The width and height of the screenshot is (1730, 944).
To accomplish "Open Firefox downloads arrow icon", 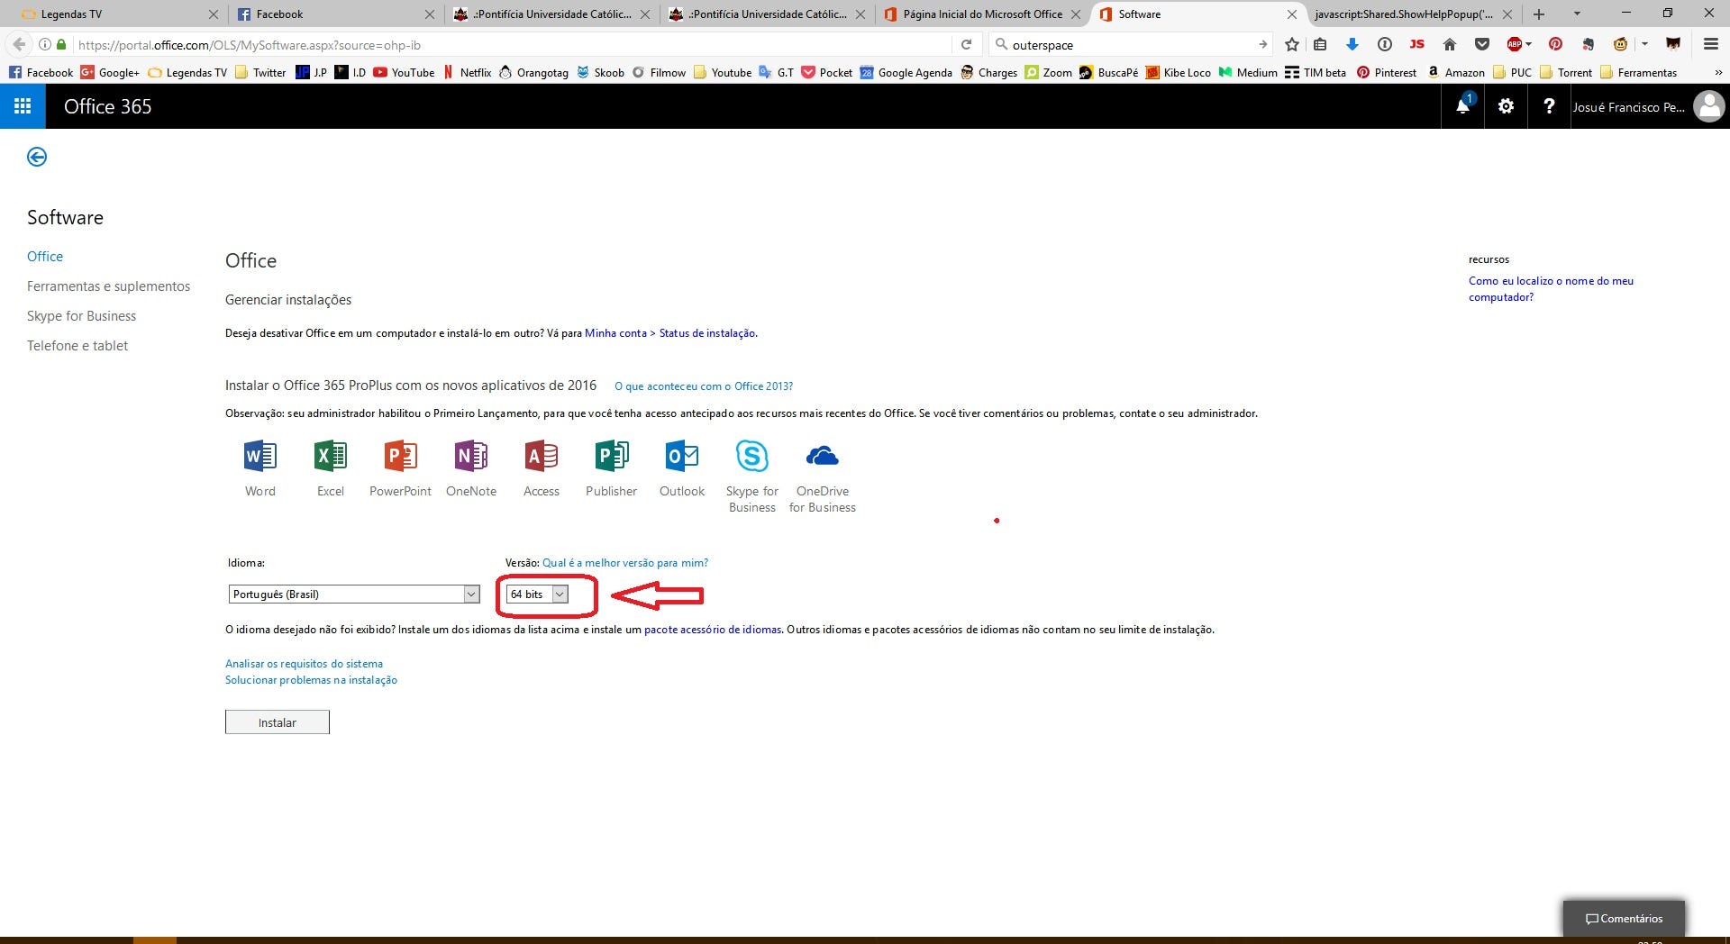I will [x=1352, y=44].
